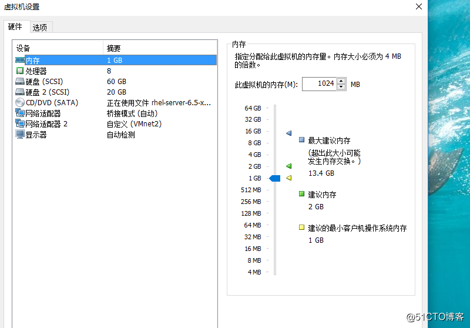Click the rhel-server-6.5 file summary
This screenshot has width=470, height=328.
click(159, 103)
